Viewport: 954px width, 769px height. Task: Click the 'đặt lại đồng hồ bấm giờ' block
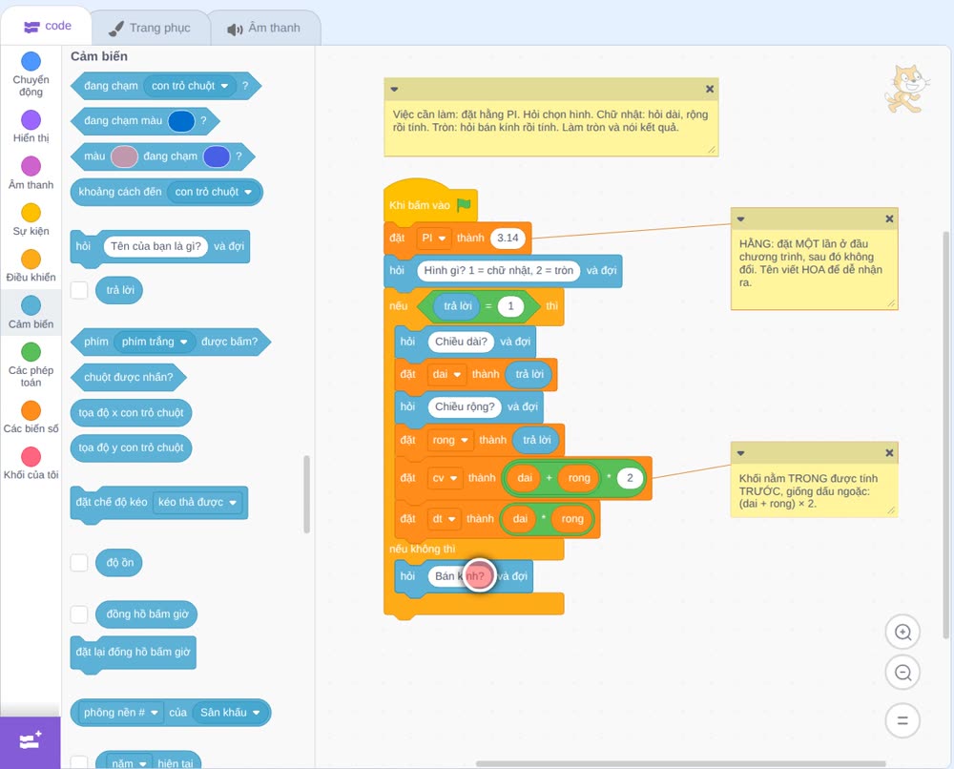(x=133, y=653)
